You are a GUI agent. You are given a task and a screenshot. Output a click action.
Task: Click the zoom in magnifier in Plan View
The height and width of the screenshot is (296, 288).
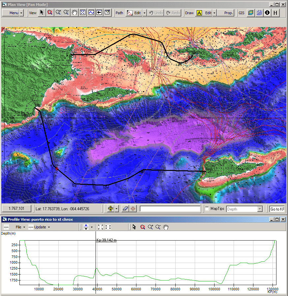[x=58, y=13]
